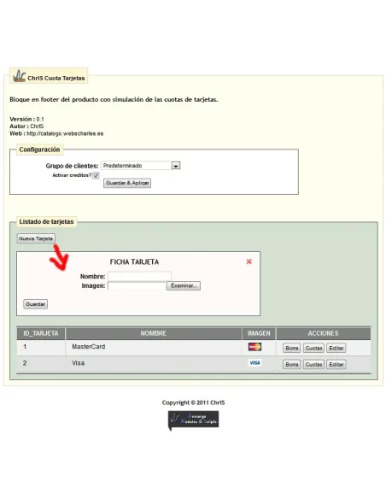Open the Descarga Modulos & Scripts footer banner

coord(193,420)
